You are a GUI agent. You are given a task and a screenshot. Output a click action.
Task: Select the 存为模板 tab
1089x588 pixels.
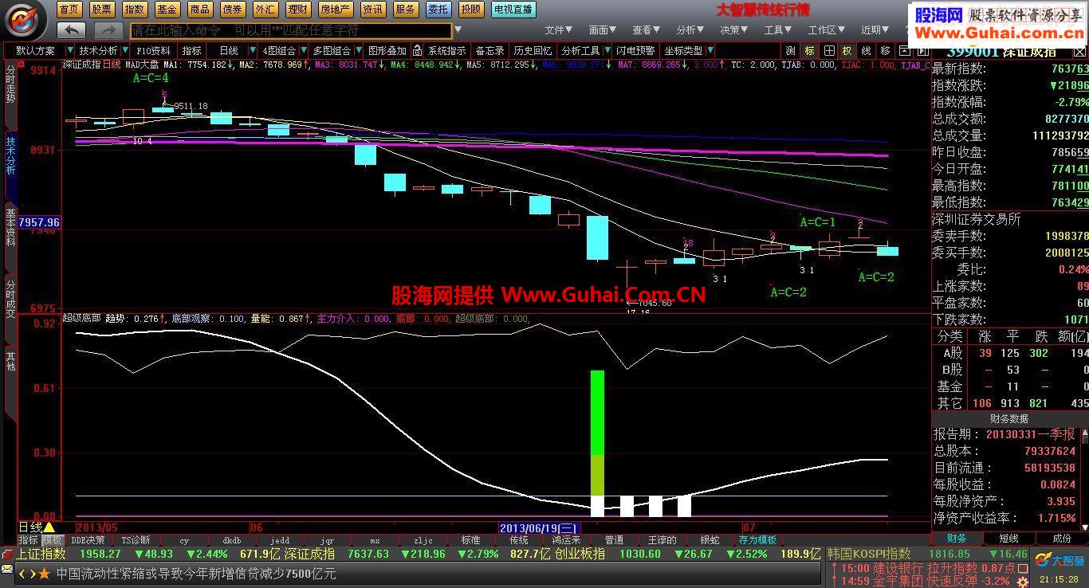coord(757,539)
